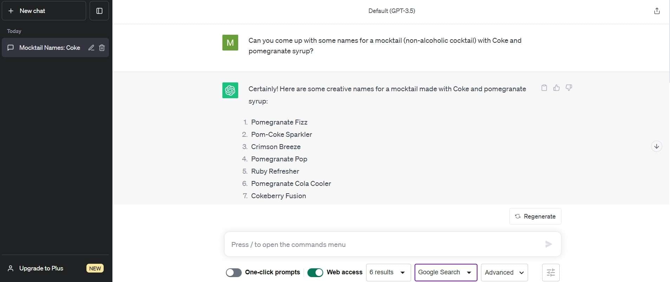670x282 pixels.
Task: Click the thumbs up icon
Action: pyautogui.click(x=557, y=88)
